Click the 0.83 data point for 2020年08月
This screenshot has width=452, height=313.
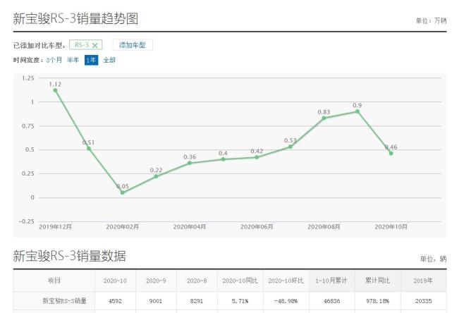[324, 118]
